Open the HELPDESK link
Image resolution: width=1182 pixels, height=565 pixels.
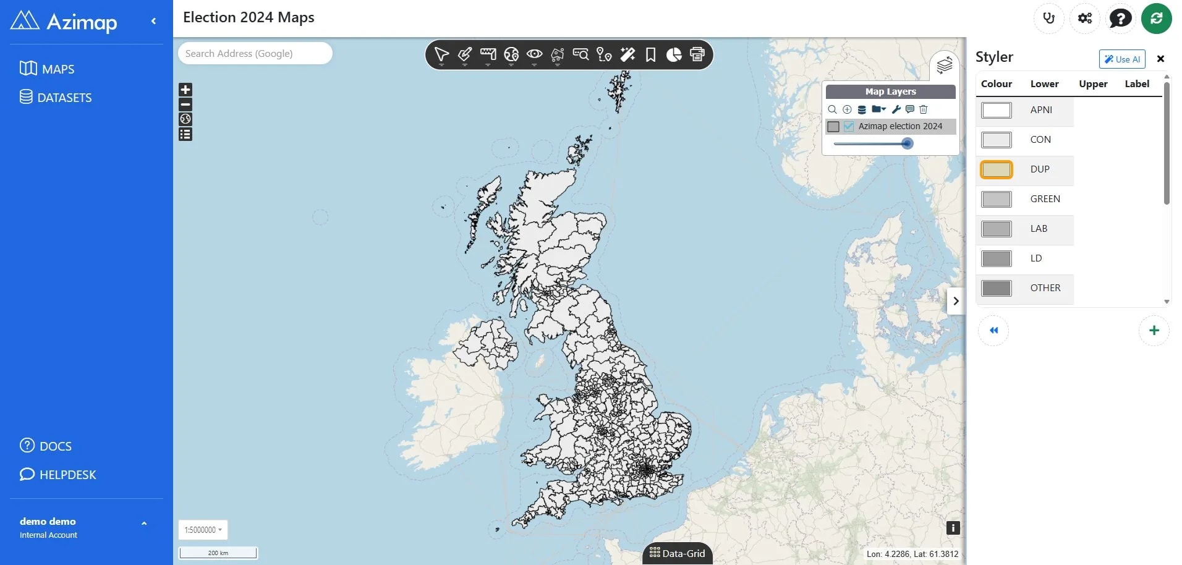point(58,475)
